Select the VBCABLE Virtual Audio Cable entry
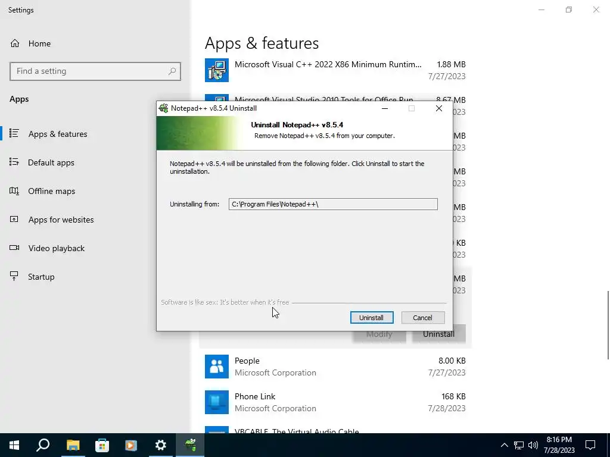The width and height of the screenshot is (610, 457). point(335,431)
